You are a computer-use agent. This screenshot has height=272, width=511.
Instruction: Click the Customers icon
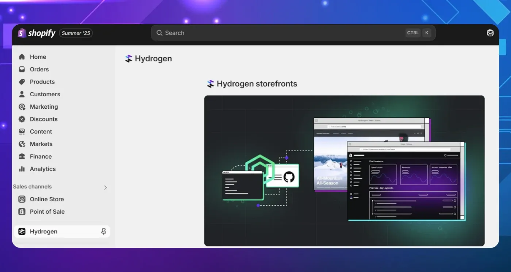point(23,94)
